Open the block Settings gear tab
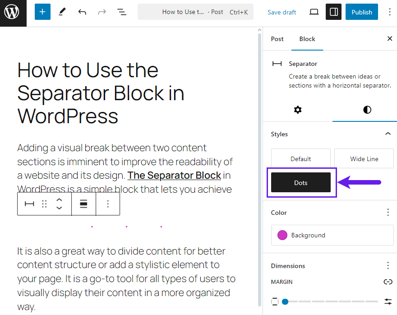Image resolution: width=397 pixels, height=315 pixels. click(x=298, y=110)
